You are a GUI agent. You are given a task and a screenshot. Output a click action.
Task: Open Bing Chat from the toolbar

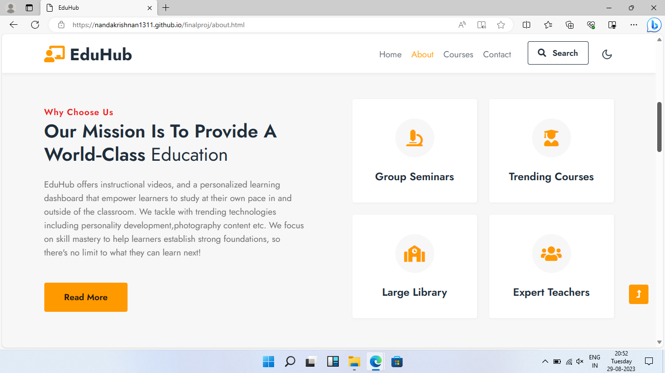653,25
